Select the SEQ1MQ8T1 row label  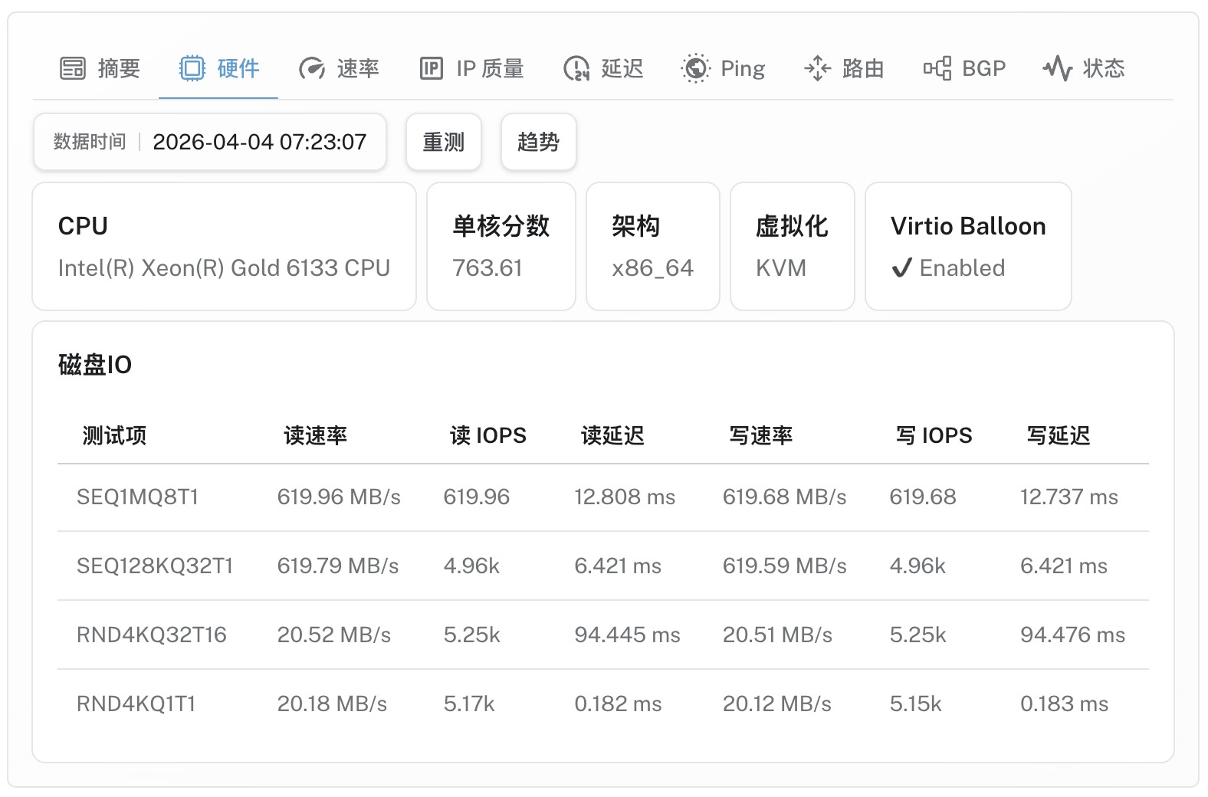(x=138, y=497)
